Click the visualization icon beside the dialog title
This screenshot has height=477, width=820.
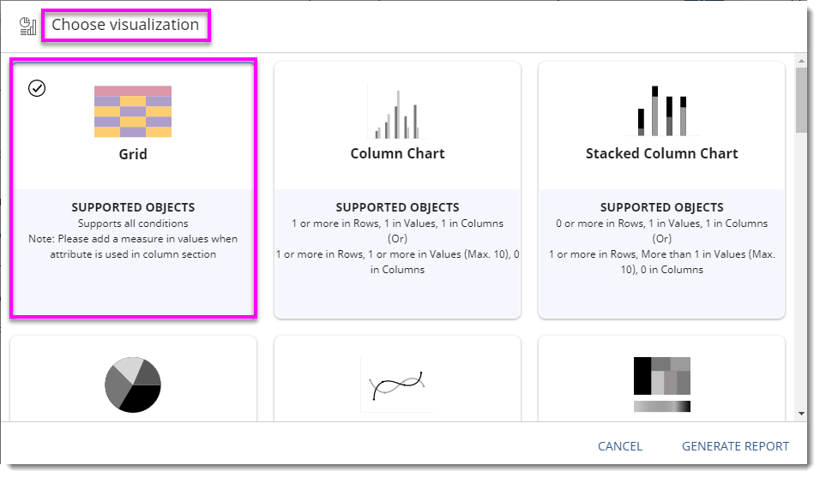(27, 26)
